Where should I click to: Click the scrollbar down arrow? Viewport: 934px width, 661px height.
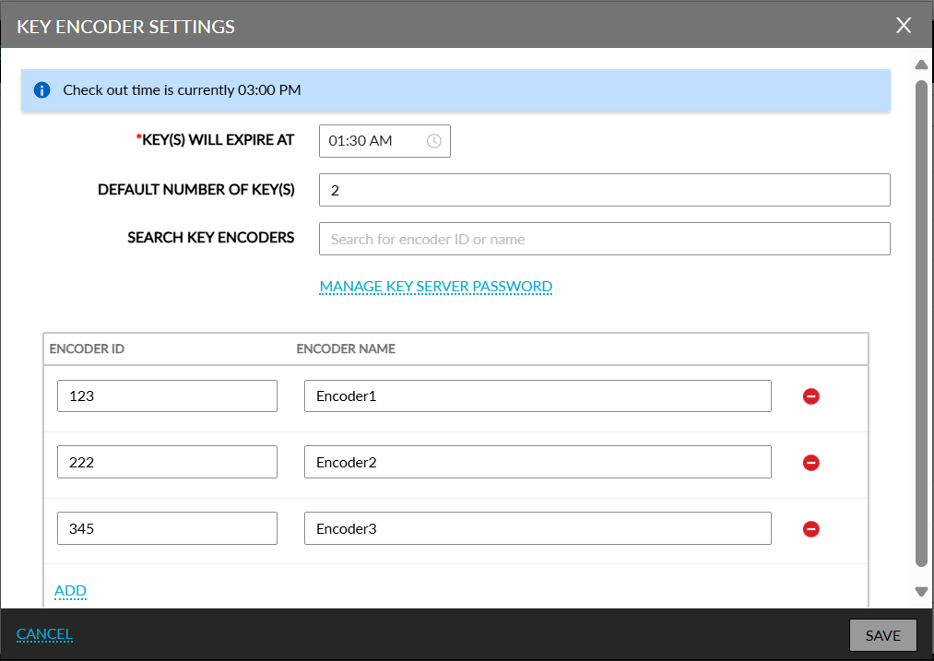pos(921,591)
